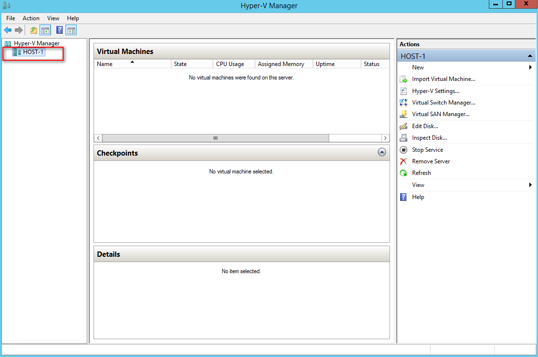Open Virtual SAN Manager... action
This screenshot has width=538, height=357.
[x=441, y=114]
